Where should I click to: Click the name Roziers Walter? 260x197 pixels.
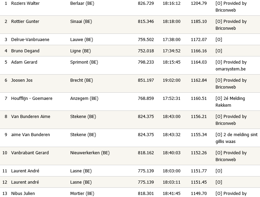[x=25, y=3]
